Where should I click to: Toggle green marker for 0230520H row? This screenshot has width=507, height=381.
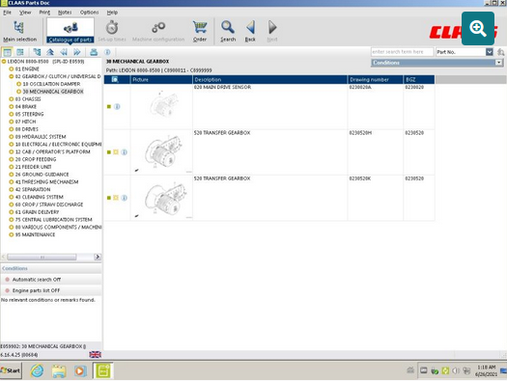point(109,152)
